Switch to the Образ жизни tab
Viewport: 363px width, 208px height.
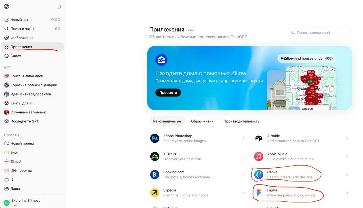pyautogui.click(x=202, y=121)
